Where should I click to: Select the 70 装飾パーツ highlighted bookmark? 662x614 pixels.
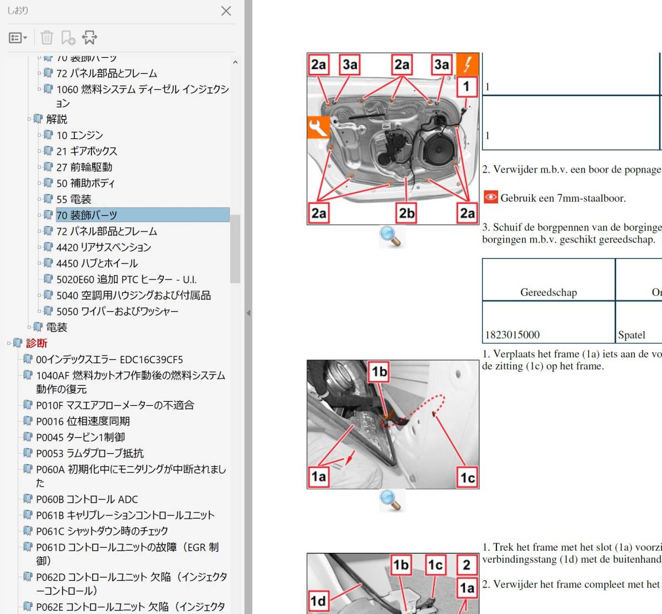[x=142, y=215]
